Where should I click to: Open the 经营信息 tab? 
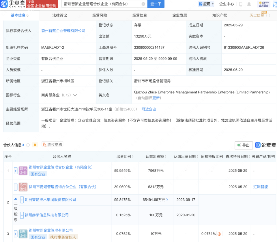coord(140,15)
